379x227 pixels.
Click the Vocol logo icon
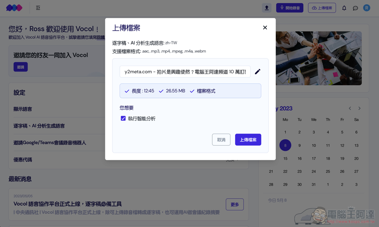[14, 8]
